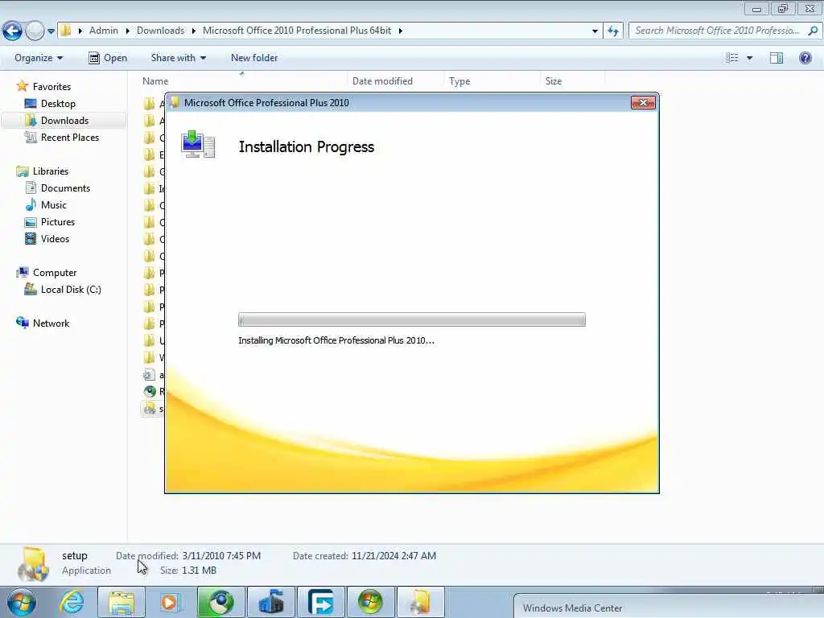Select Favorites in navigation pane
The width and height of the screenshot is (824, 618).
[51, 87]
